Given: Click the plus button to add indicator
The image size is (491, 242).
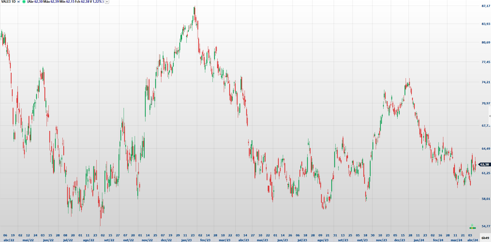Looking at the screenshot, I should (x=107, y=2).
